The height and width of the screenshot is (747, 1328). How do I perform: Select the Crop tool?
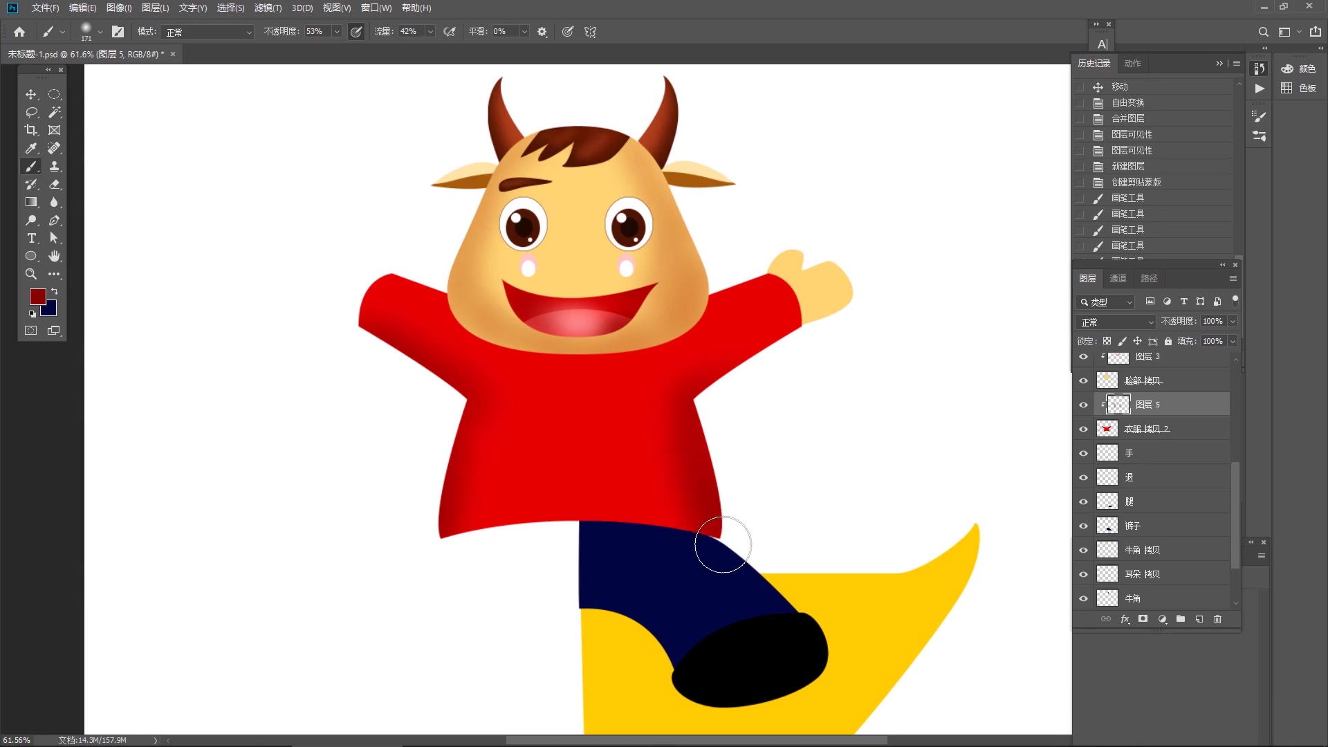click(x=31, y=130)
